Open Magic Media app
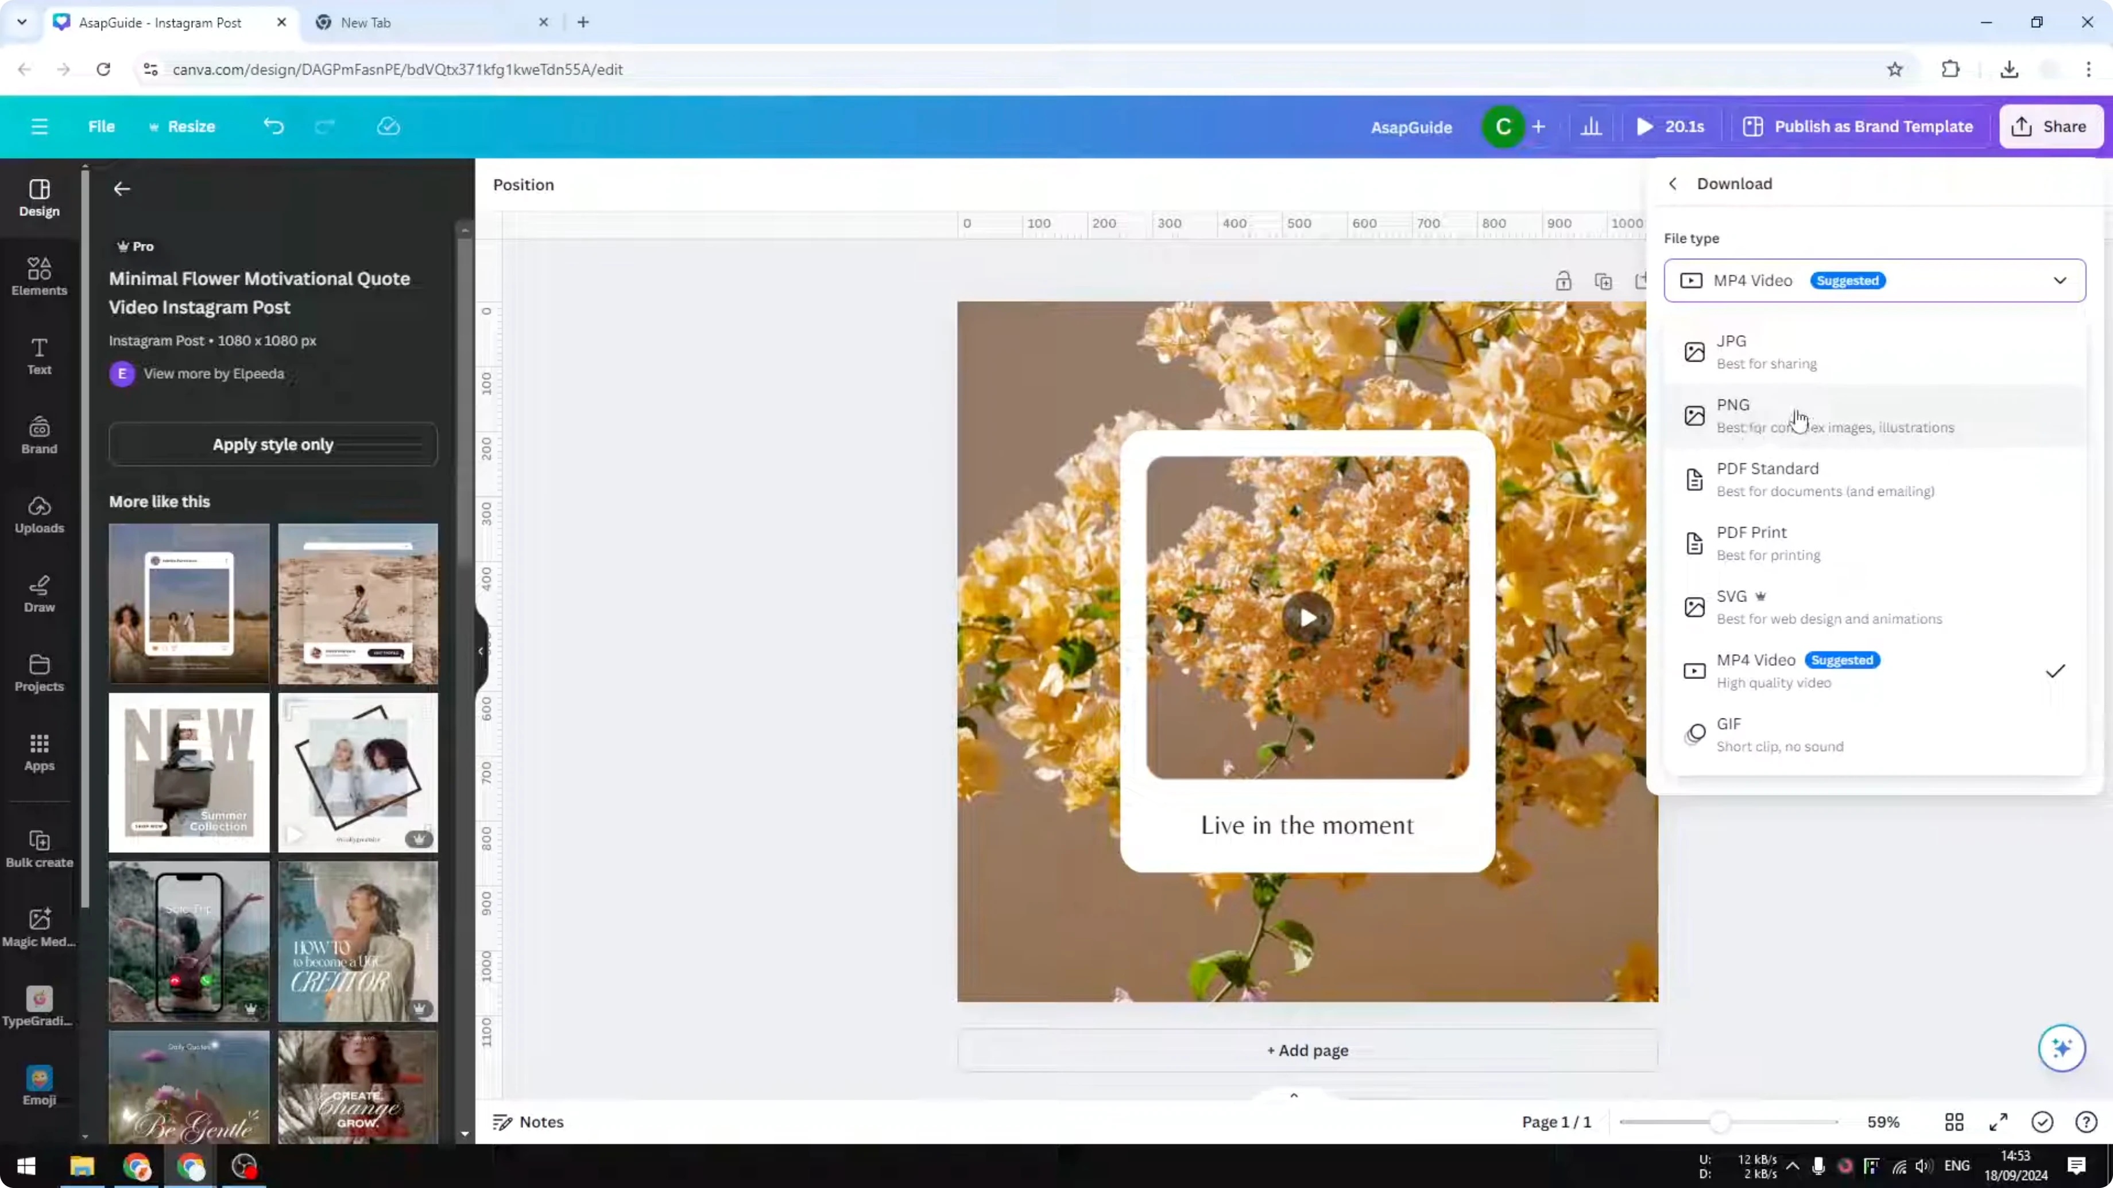The width and height of the screenshot is (2113, 1188). click(40, 928)
